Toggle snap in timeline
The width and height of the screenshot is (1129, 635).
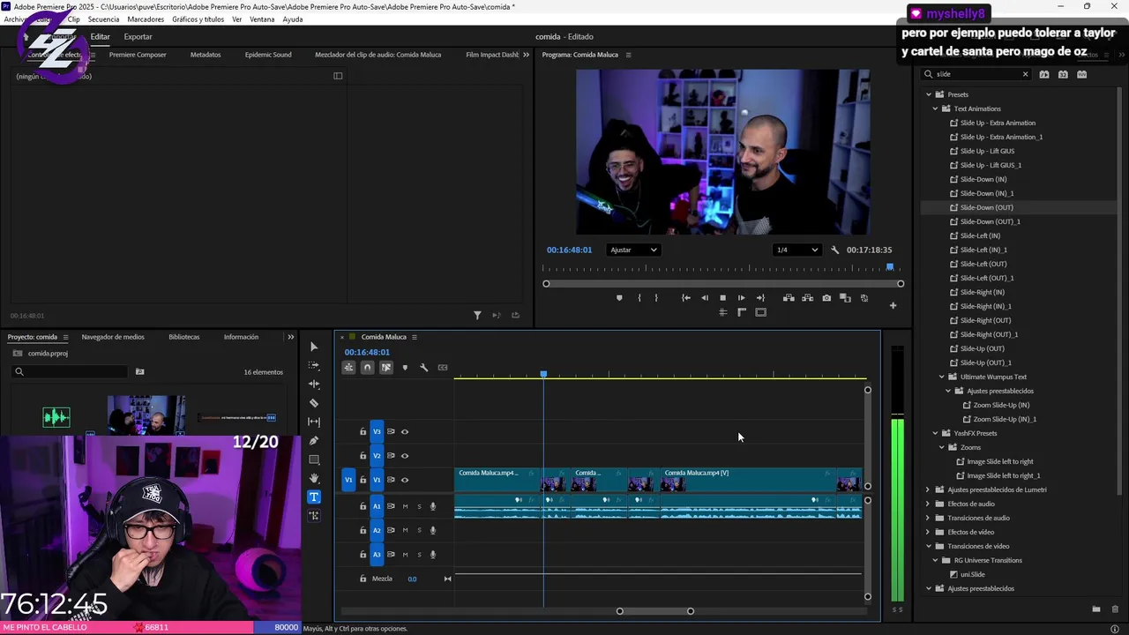tap(367, 368)
